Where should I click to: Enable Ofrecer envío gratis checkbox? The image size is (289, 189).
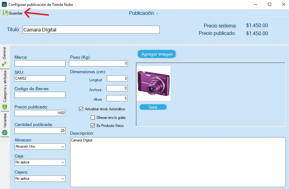(93, 118)
